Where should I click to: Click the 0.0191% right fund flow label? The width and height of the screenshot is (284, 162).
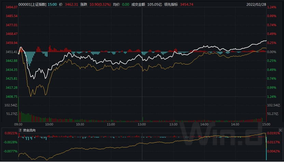pyautogui.click(x=273, y=133)
